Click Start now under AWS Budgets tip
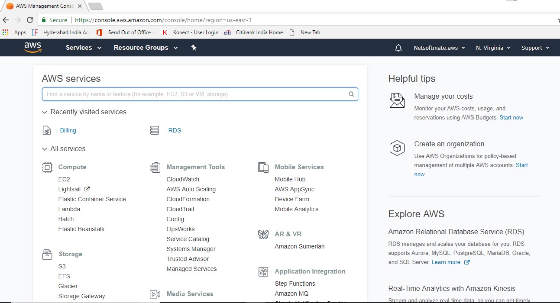This screenshot has height=303, width=560. coord(511,117)
